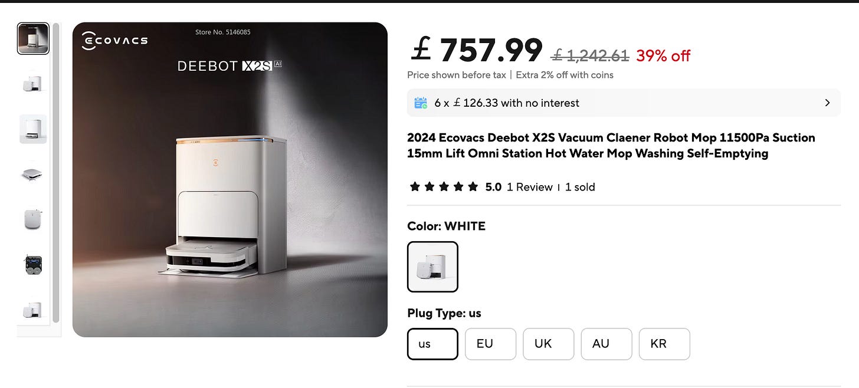The image size is (859, 388).
Task: Show the first dark thumbnail image
Action: [33, 38]
